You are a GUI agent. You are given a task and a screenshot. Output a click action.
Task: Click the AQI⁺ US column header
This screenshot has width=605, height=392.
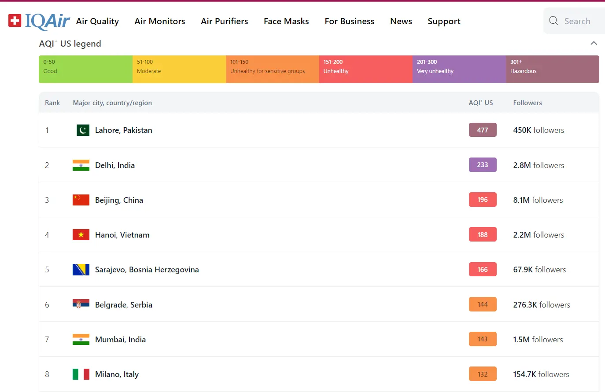pyautogui.click(x=481, y=103)
